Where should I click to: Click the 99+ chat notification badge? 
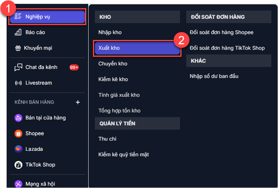(x=74, y=67)
